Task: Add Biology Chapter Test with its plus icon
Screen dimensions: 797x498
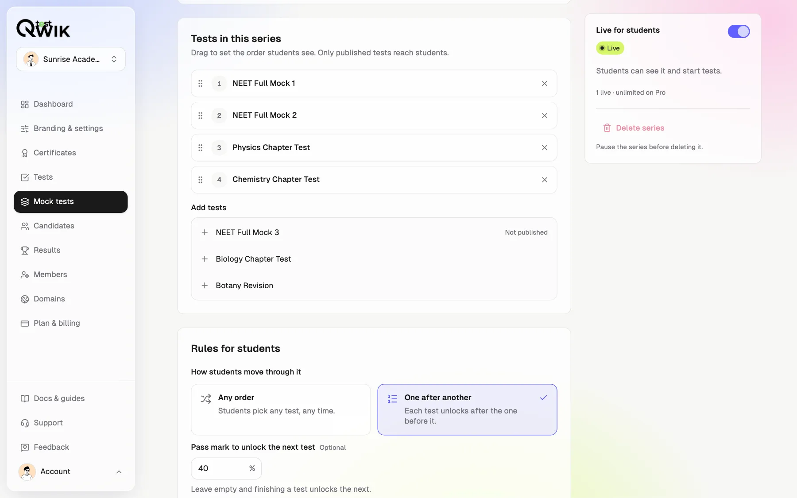Action: coord(205,259)
